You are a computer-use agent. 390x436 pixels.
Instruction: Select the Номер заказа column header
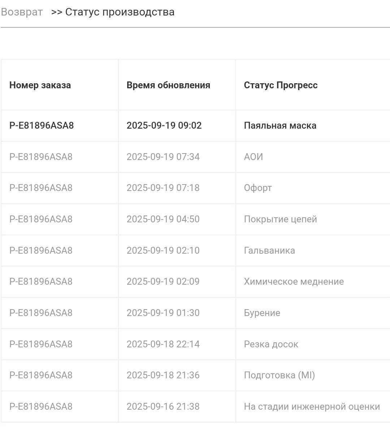(40, 85)
